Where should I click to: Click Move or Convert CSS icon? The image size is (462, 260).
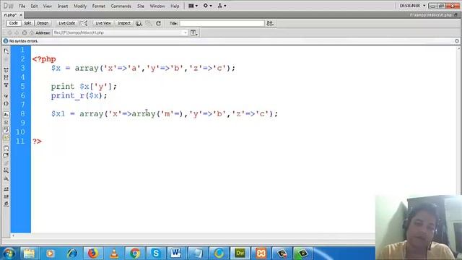[x=6, y=178]
